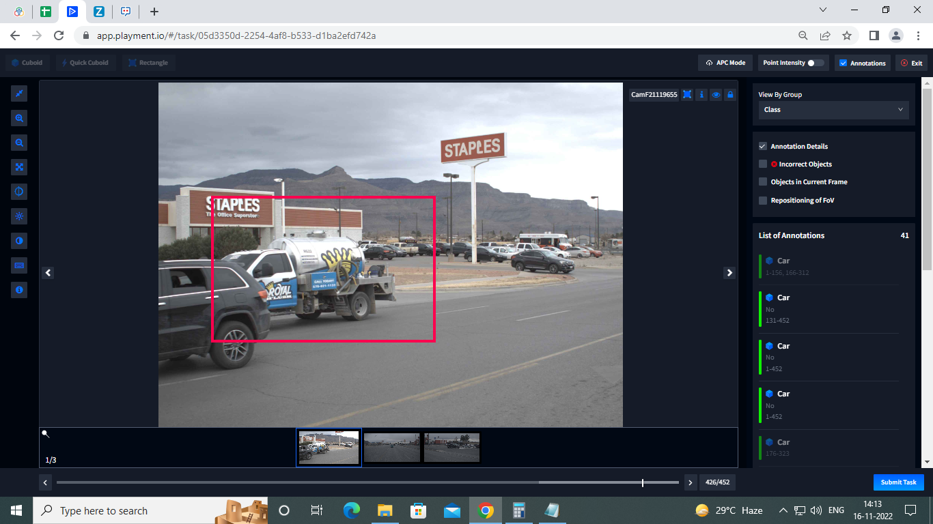Open the View By Group Class dropdown
The height and width of the screenshot is (524, 933).
coord(833,109)
